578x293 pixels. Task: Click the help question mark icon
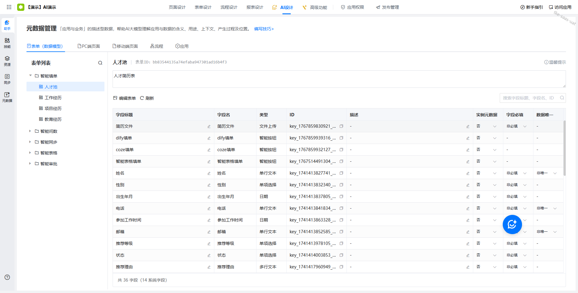coord(7,277)
